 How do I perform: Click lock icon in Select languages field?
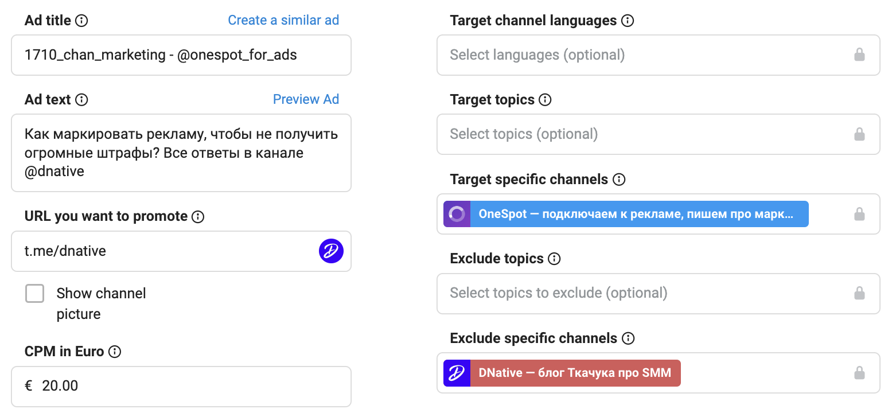tap(859, 55)
